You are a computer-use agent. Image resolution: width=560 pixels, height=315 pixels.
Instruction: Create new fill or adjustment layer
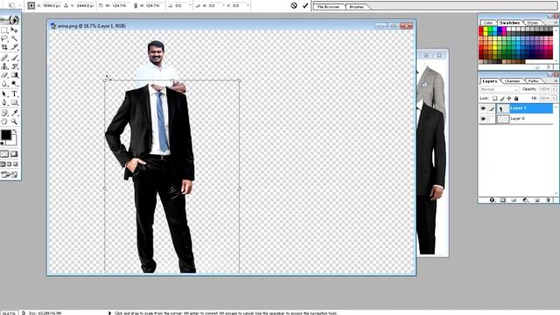525,200
